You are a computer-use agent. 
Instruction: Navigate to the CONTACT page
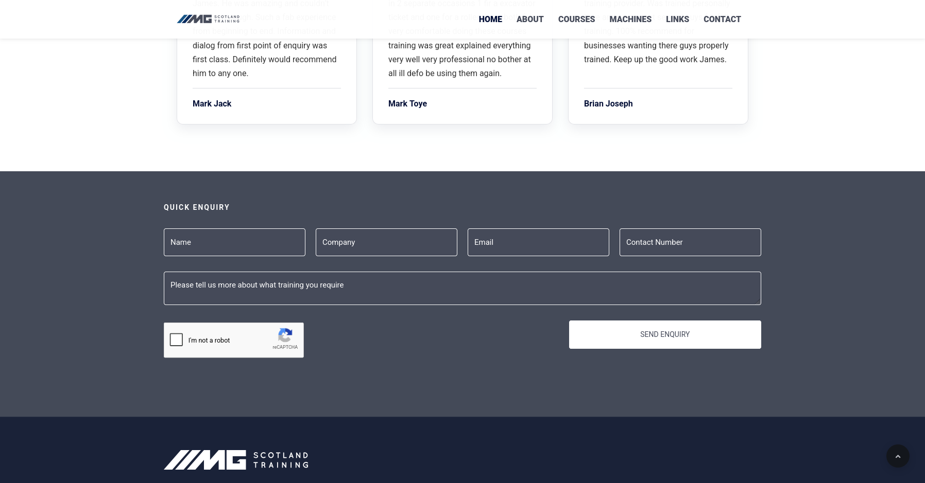722,19
